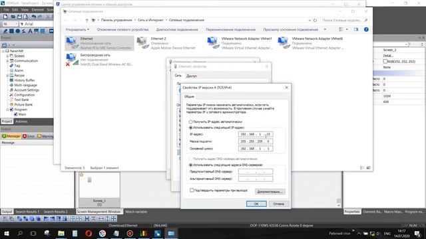This screenshot has height=239, width=426.
Task: Select 'Использовать следующий IP-адрес' radio button
Action: coord(190,127)
